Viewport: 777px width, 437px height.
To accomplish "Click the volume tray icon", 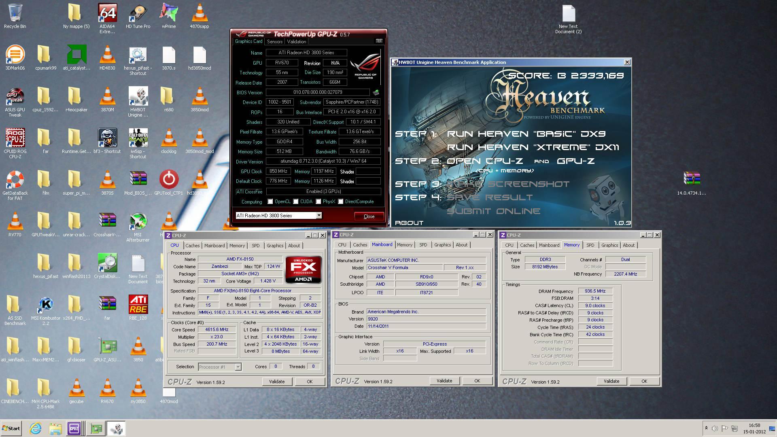I will click(715, 429).
